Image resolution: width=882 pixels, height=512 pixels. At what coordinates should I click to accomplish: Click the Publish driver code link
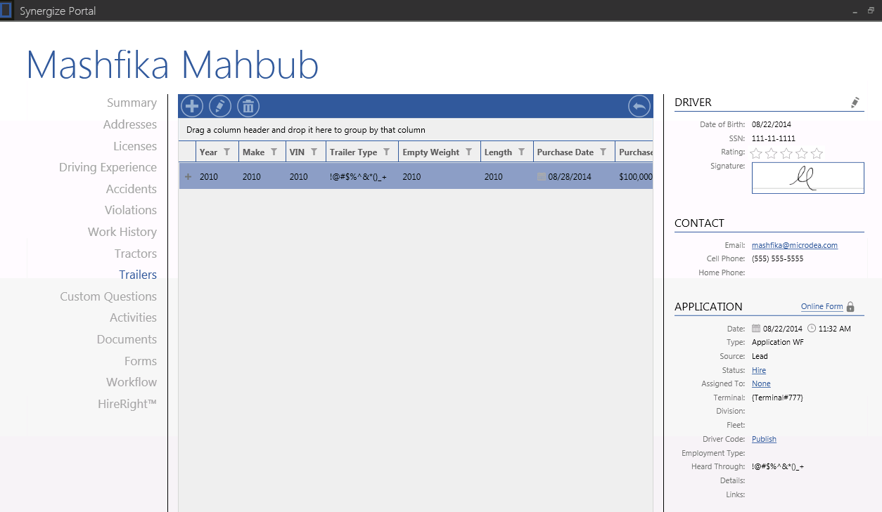764,439
